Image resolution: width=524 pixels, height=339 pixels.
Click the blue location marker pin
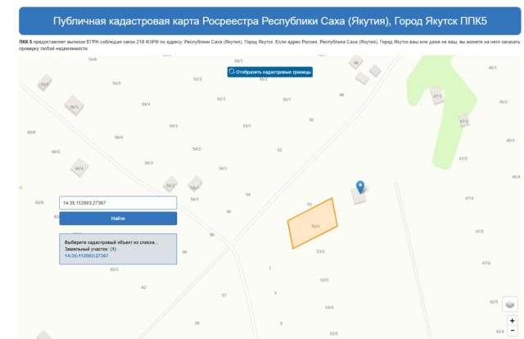[x=360, y=187]
